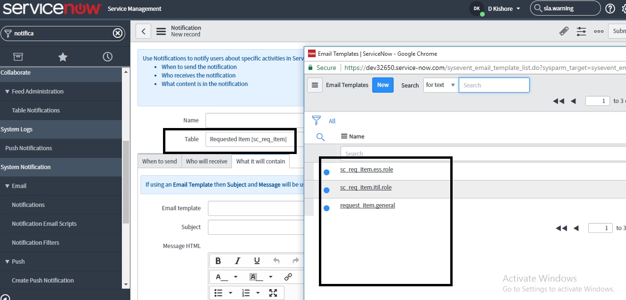Open Email Templates list menu icon
626x300 pixels.
point(315,85)
